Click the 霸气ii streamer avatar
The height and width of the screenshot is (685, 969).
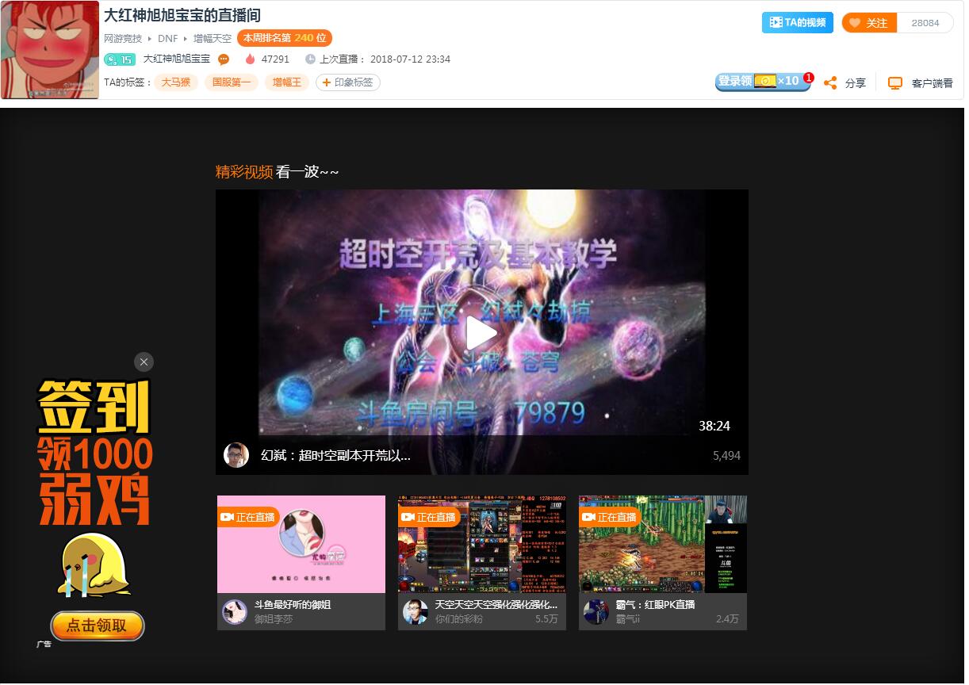click(x=596, y=612)
